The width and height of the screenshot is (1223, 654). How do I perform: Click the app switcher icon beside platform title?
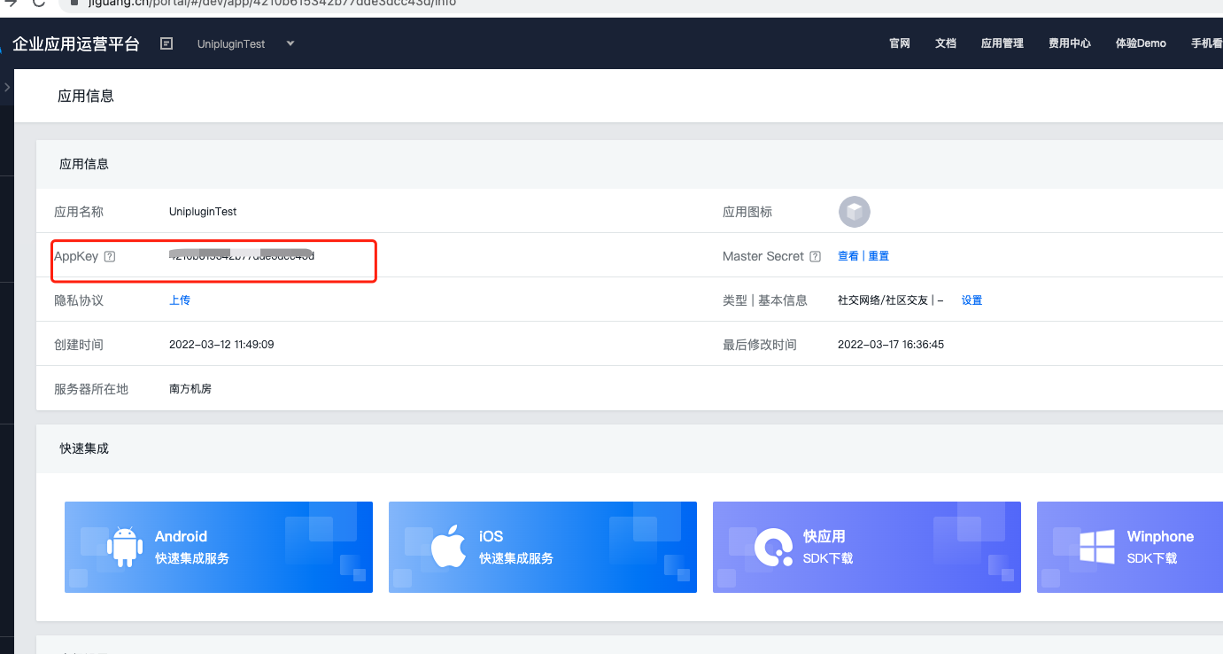click(x=166, y=43)
